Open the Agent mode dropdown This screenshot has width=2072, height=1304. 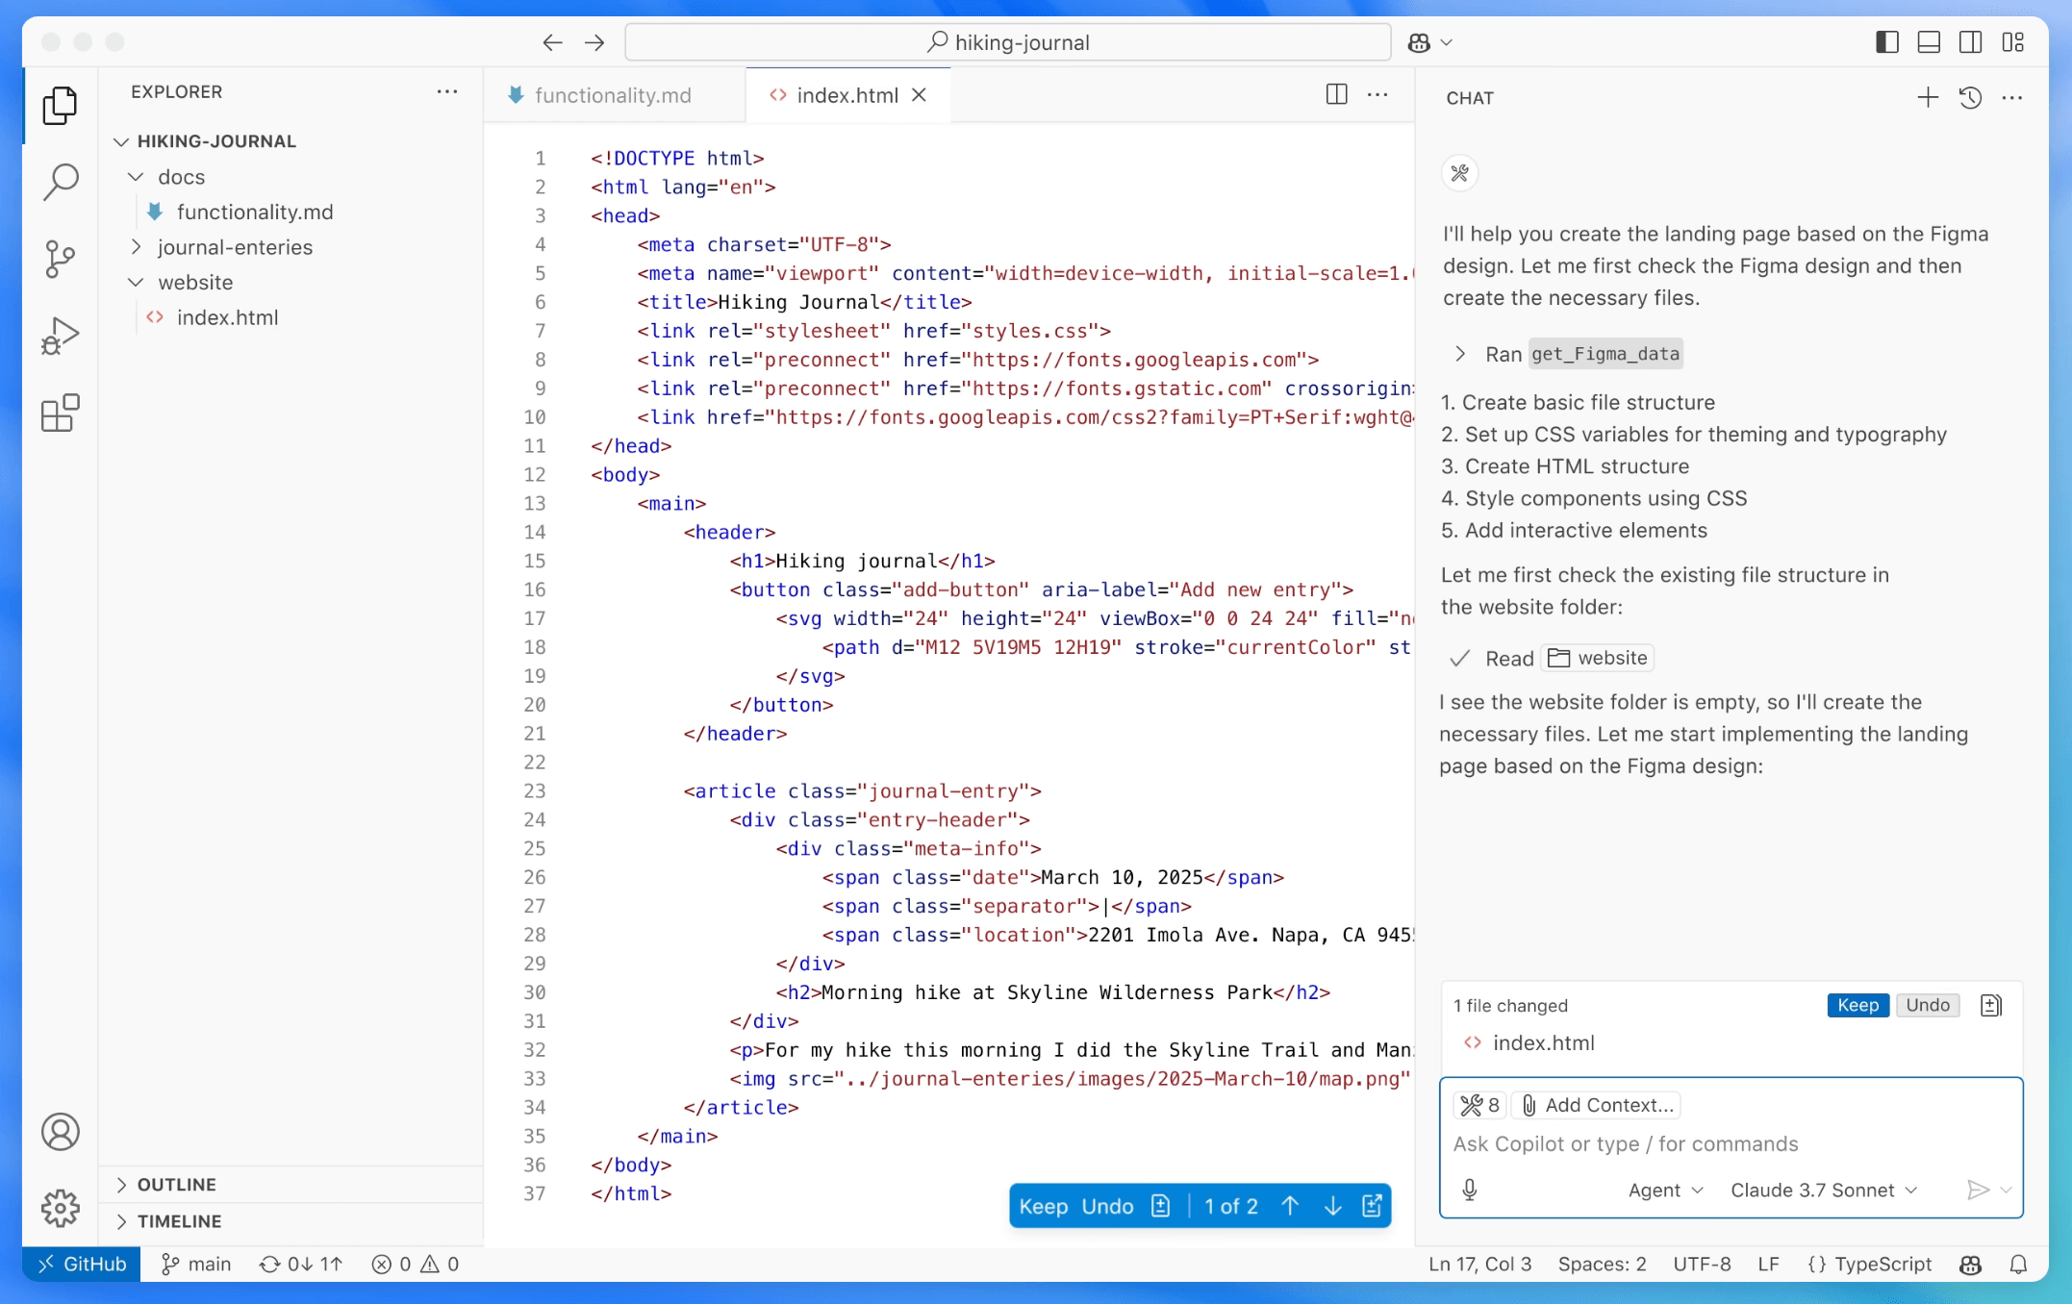pyautogui.click(x=1665, y=1191)
